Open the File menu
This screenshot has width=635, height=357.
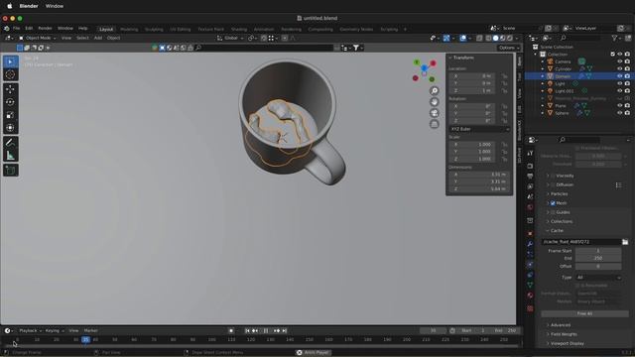point(16,29)
